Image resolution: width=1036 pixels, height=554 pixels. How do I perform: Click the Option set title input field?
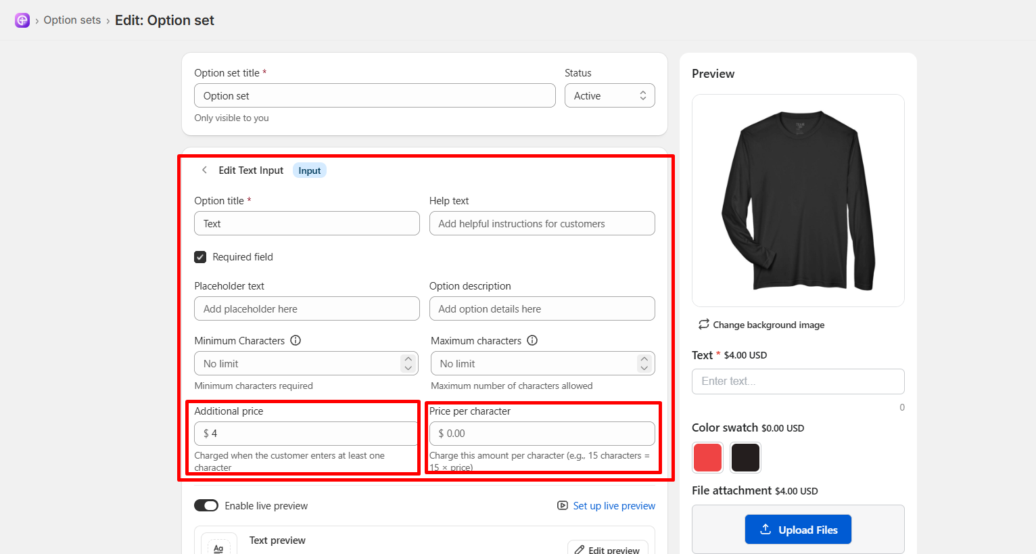(375, 95)
